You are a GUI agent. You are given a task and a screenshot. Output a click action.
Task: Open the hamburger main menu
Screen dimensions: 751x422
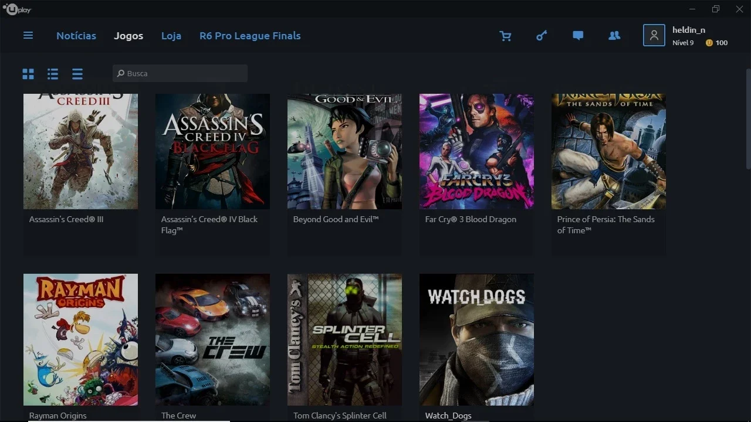tap(28, 36)
